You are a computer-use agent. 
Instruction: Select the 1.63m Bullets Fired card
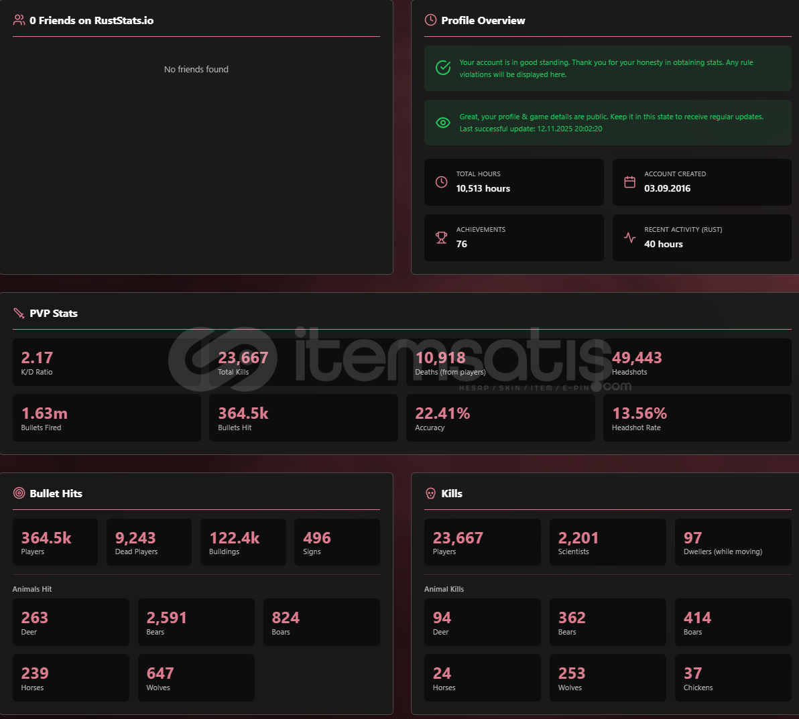tap(107, 417)
